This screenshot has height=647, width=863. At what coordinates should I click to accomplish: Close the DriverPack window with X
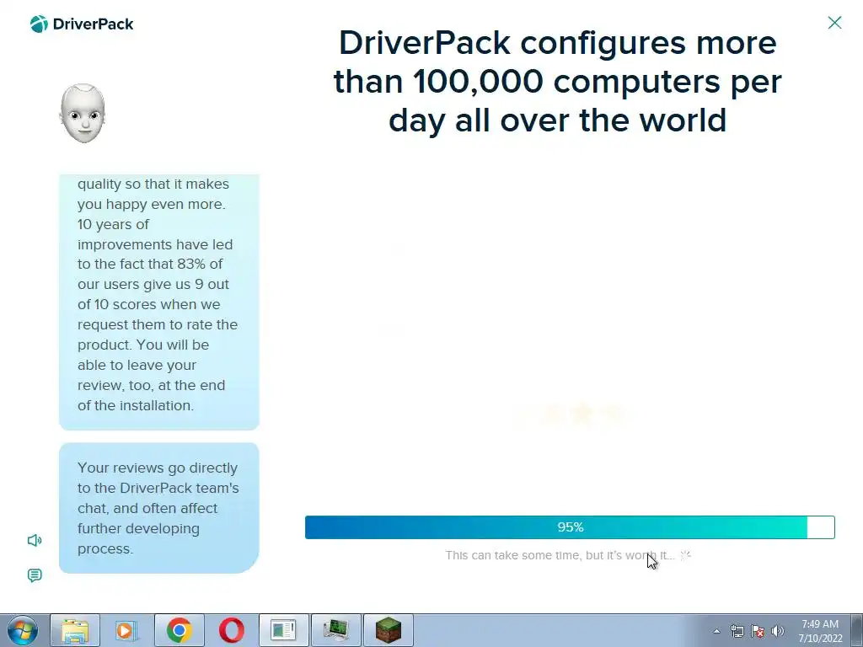[x=834, y=23]
